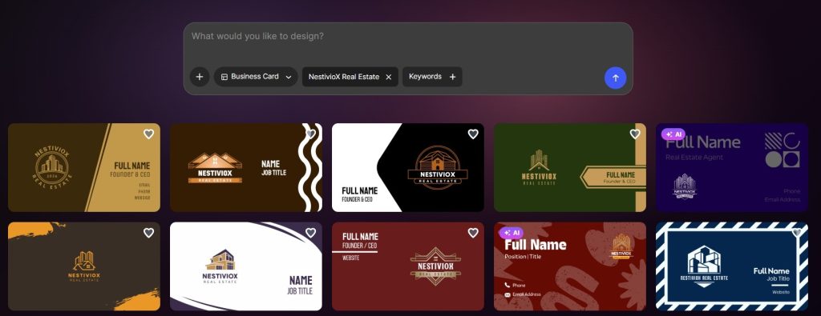Add keywords with the Keywords plus chip

432,77
